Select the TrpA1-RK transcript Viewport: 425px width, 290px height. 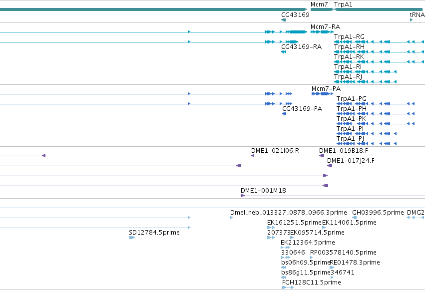tap(379, 62)
